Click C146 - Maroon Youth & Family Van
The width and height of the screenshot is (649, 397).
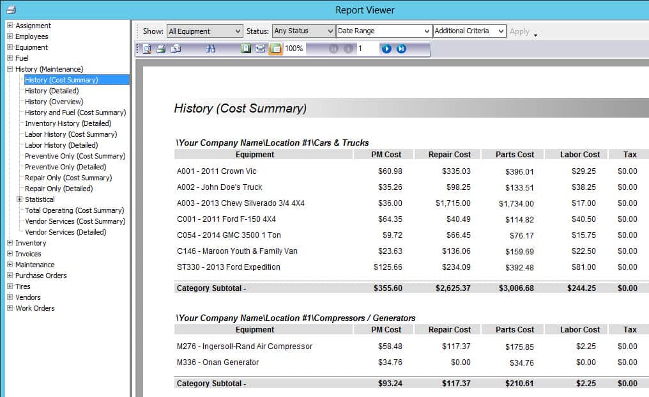pos(237,251)
